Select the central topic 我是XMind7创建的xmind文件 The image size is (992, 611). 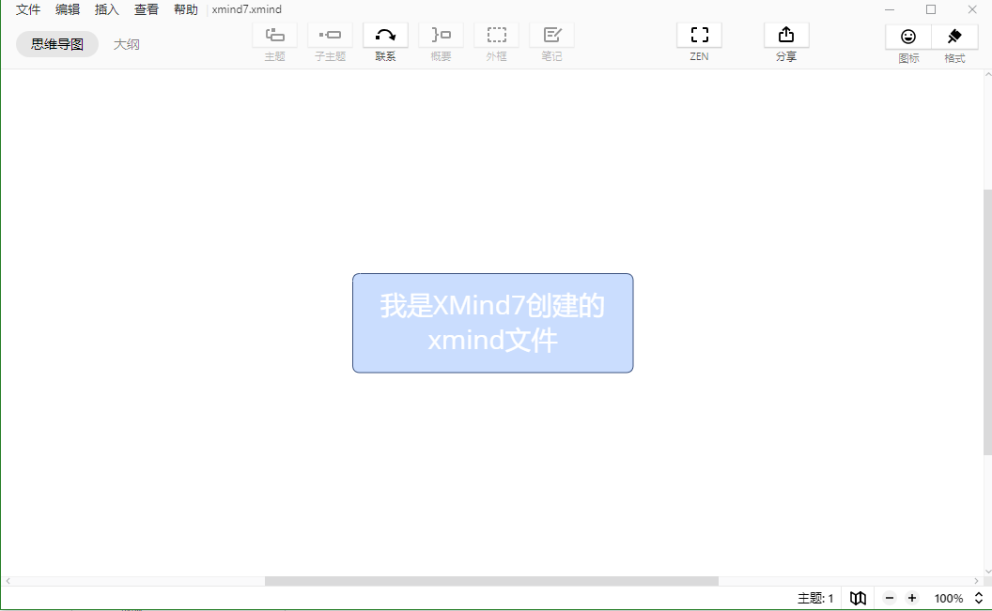492,323
